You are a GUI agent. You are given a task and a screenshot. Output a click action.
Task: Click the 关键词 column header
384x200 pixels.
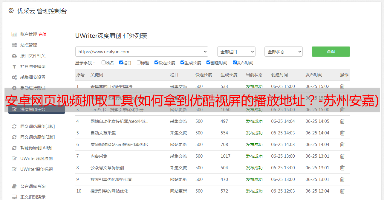tap(97, 75)
